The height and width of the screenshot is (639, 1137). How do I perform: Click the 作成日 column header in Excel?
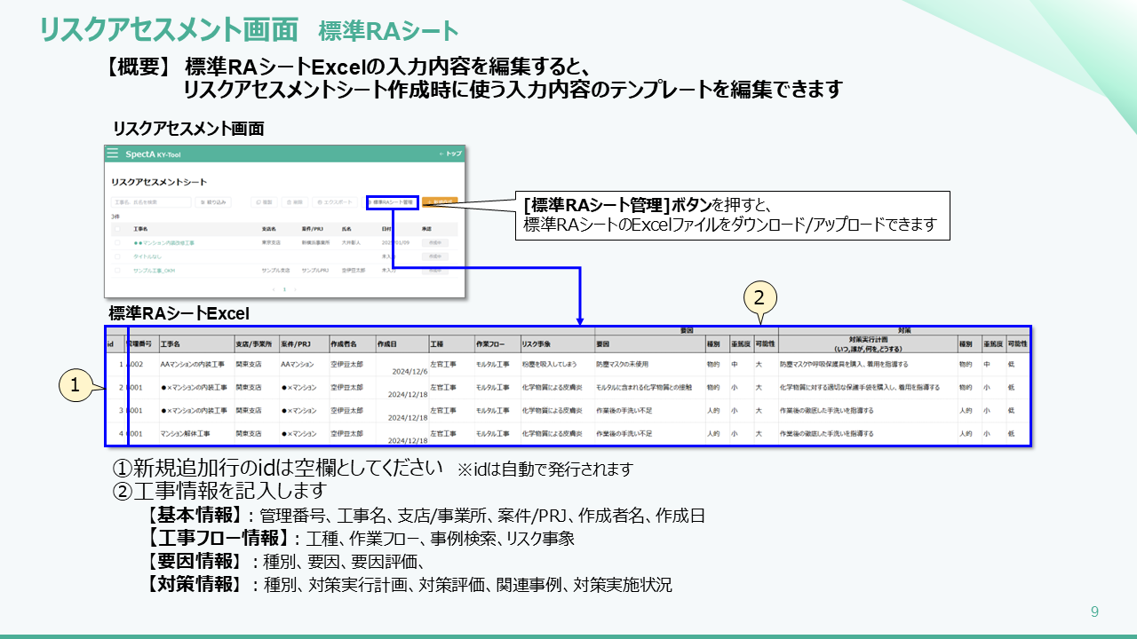click(386, 343)
